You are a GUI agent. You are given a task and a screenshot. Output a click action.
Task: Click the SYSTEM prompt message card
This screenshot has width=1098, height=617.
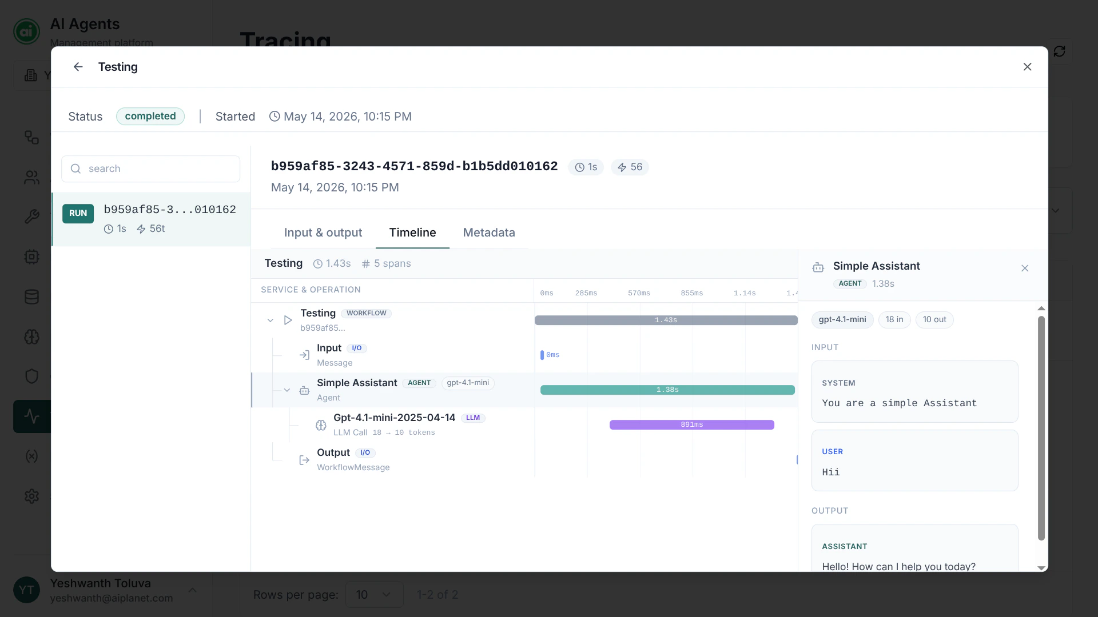point(914,392)
